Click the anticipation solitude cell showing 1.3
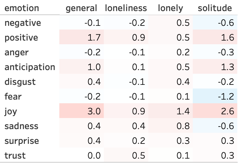238x163 pixels. point(226,67)
